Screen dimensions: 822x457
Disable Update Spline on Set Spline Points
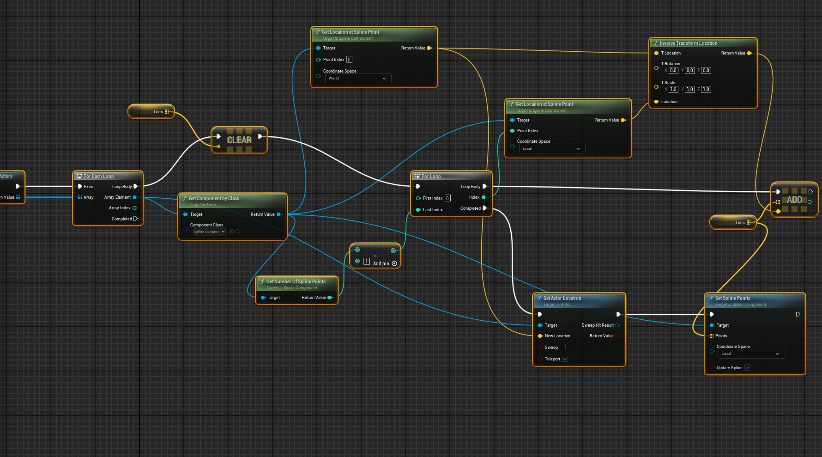coord(748,367)
